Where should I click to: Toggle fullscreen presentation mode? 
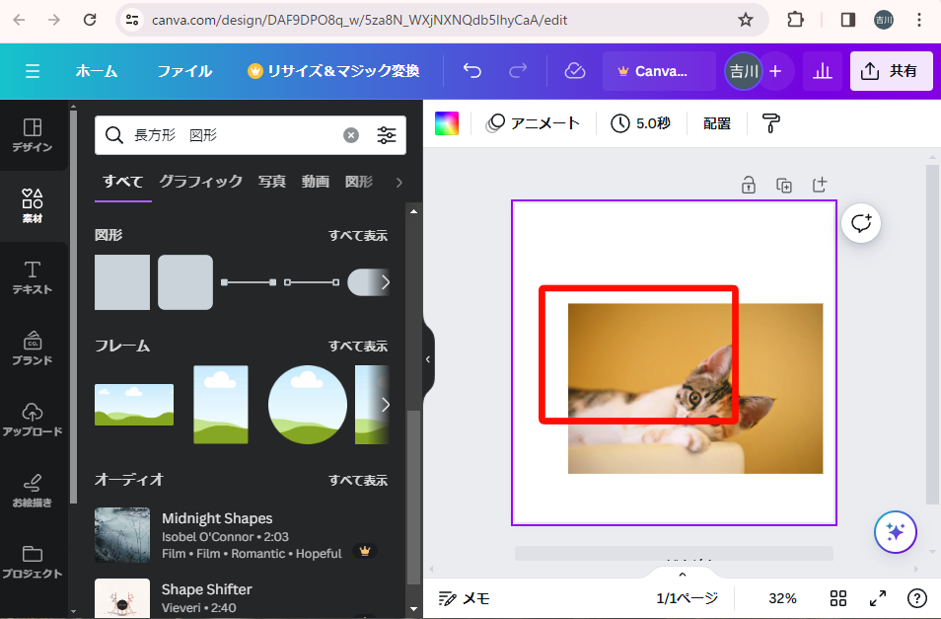click(877, 598)
